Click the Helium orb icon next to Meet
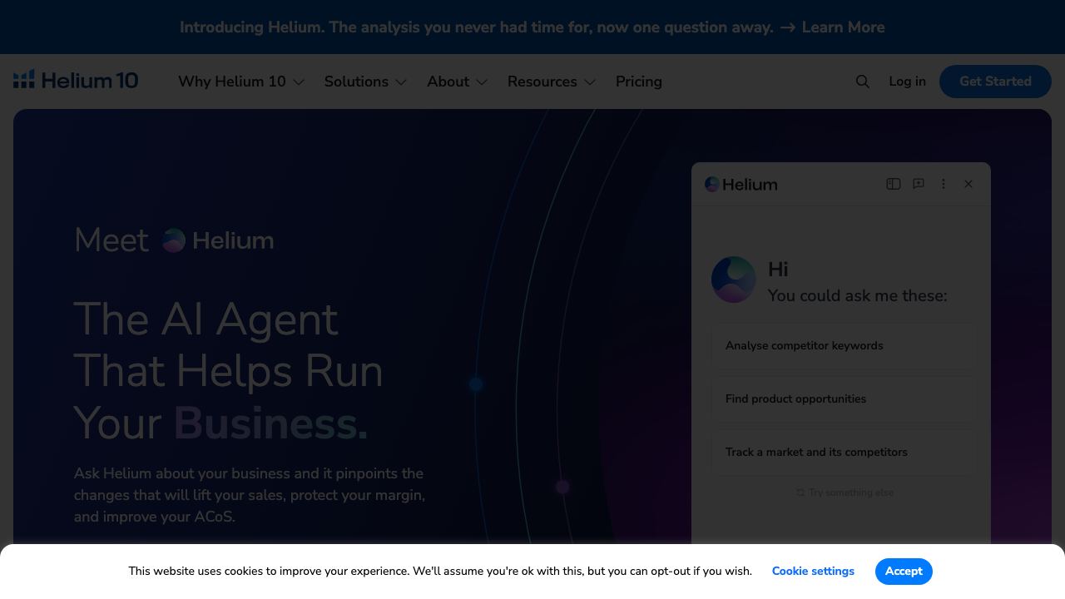 point(174,240)
